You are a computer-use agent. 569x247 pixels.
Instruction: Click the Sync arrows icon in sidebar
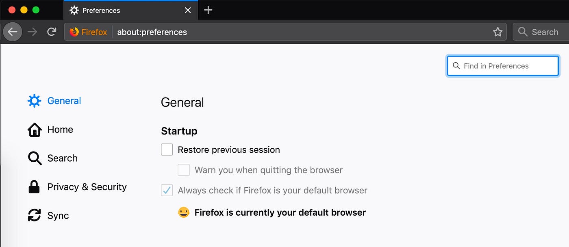click(x=35, y=215)
